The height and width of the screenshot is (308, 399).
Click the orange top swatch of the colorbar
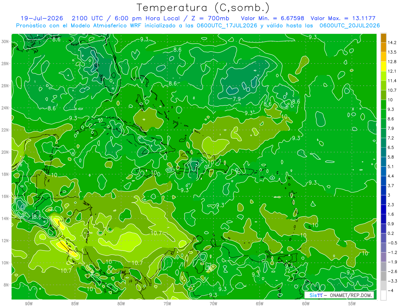click(x=383, y=38)
